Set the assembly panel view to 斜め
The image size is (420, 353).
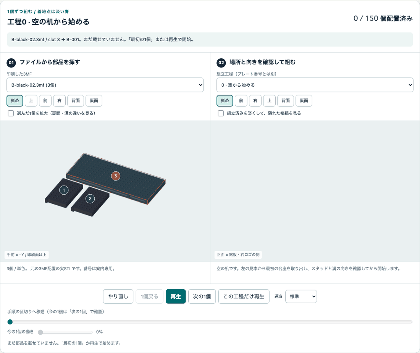[x=225, y=101]
